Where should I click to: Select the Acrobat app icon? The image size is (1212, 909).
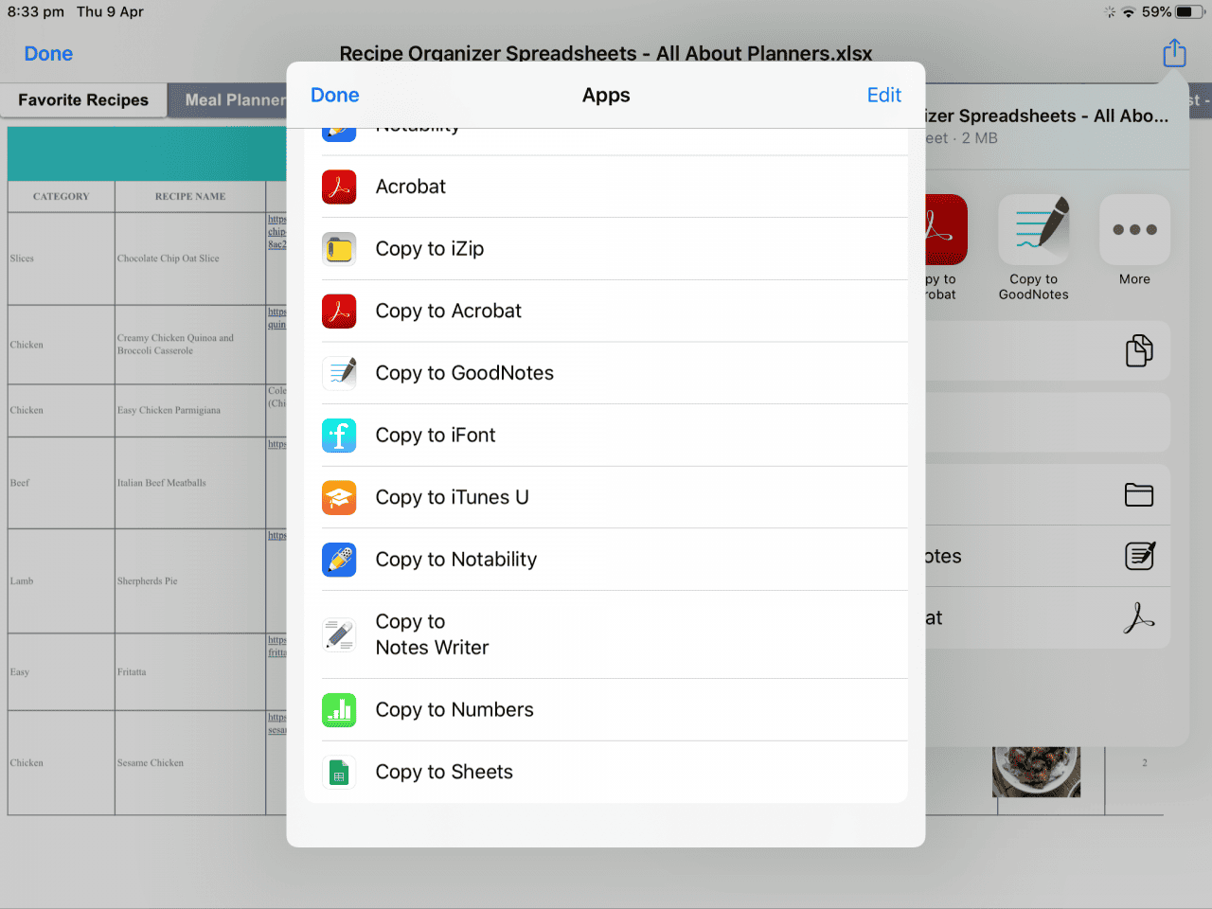(339, 187)
